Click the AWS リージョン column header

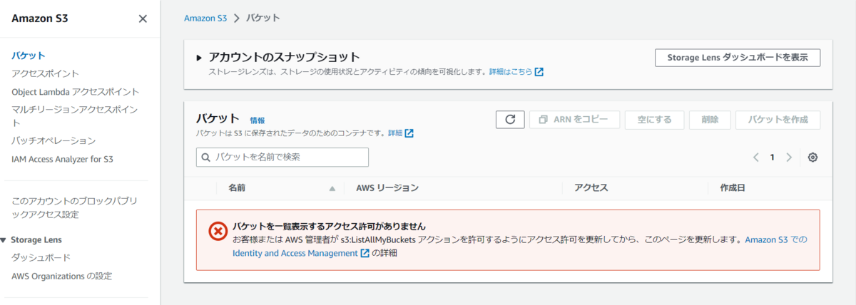pyautogui.click(x=387, y=189)
